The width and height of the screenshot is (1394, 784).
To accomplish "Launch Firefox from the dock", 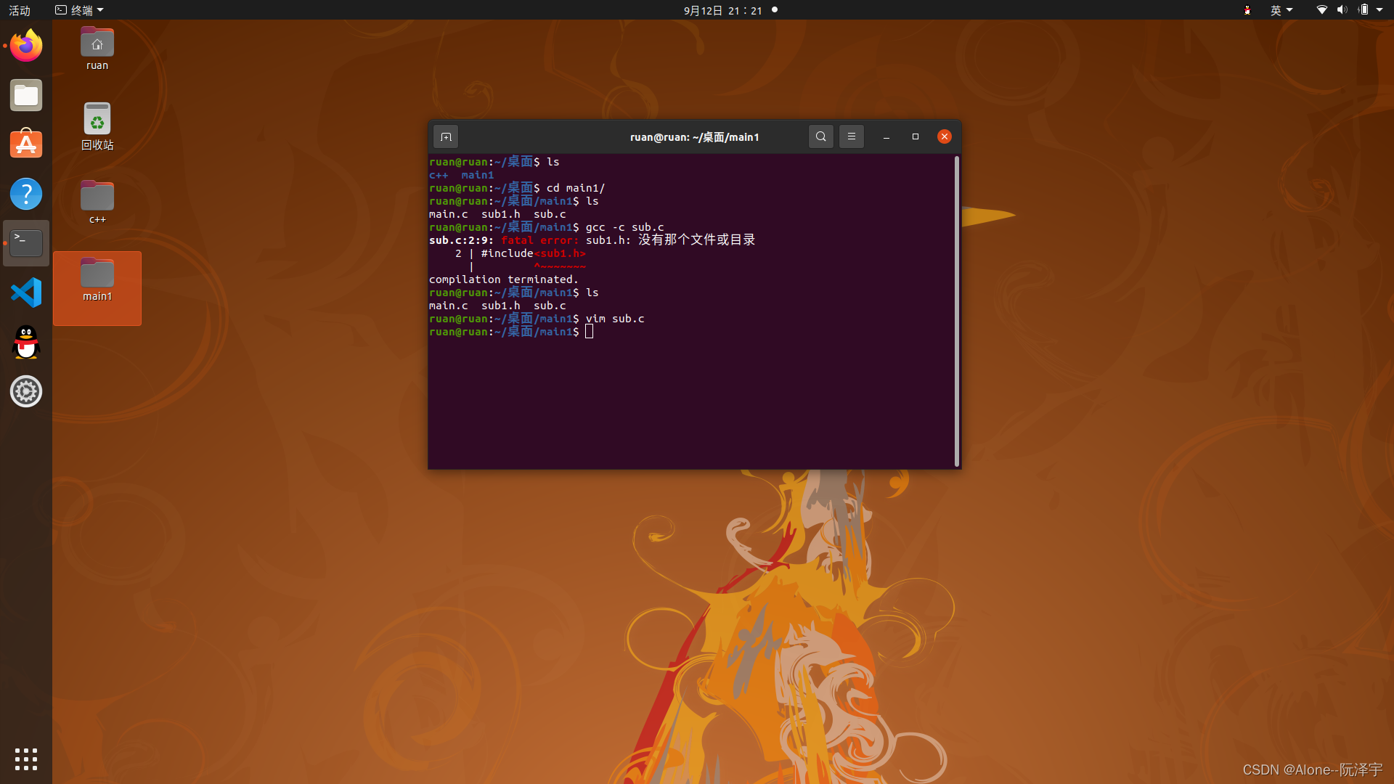I will click(x=26, y=46).
